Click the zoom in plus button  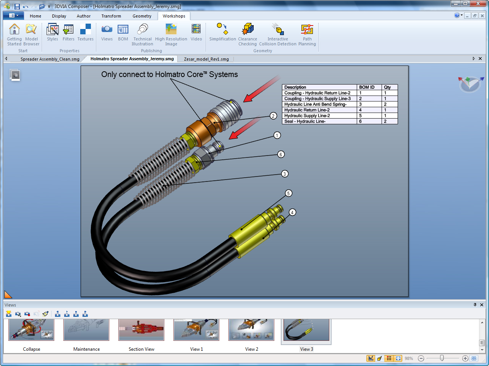click(465, 358)
